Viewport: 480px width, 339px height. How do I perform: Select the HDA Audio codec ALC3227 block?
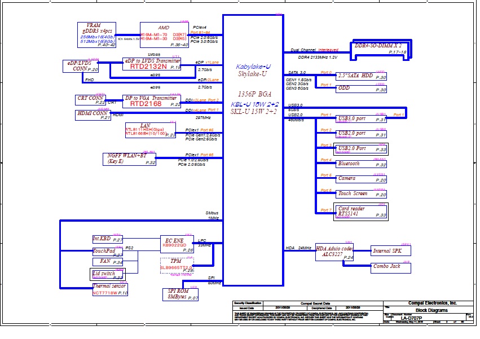[x=334, y=252]
